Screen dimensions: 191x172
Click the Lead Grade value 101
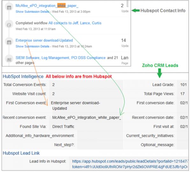(x=183, y=85)
